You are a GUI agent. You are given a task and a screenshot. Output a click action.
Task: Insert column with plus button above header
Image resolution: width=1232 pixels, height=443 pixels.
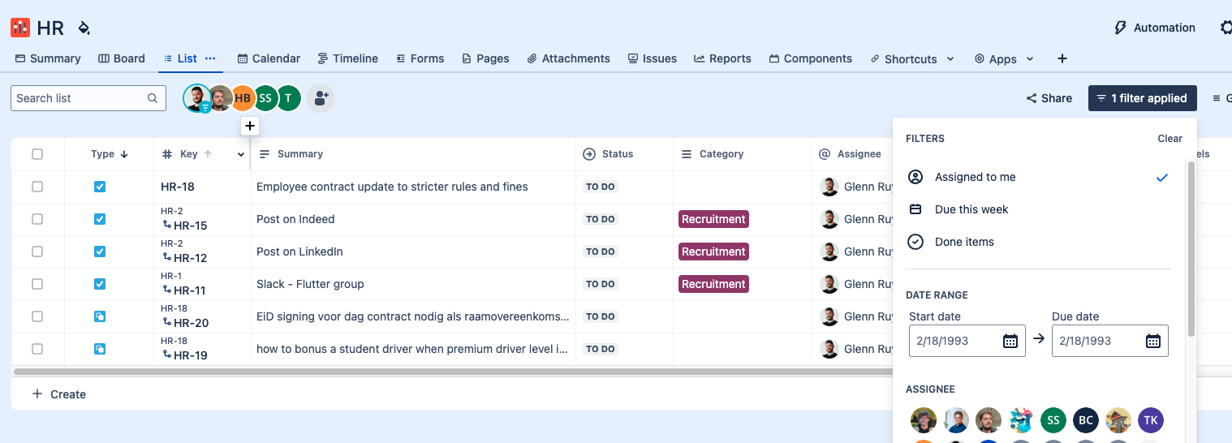coord(250,126)
